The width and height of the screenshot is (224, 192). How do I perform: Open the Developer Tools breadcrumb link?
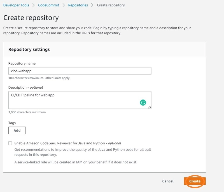click(x=16, y=5)
